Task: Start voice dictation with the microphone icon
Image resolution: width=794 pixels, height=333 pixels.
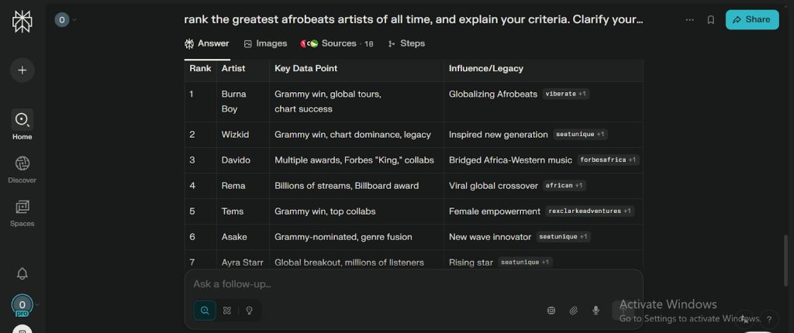Action: pyautogui.click(x=596, y=311)
